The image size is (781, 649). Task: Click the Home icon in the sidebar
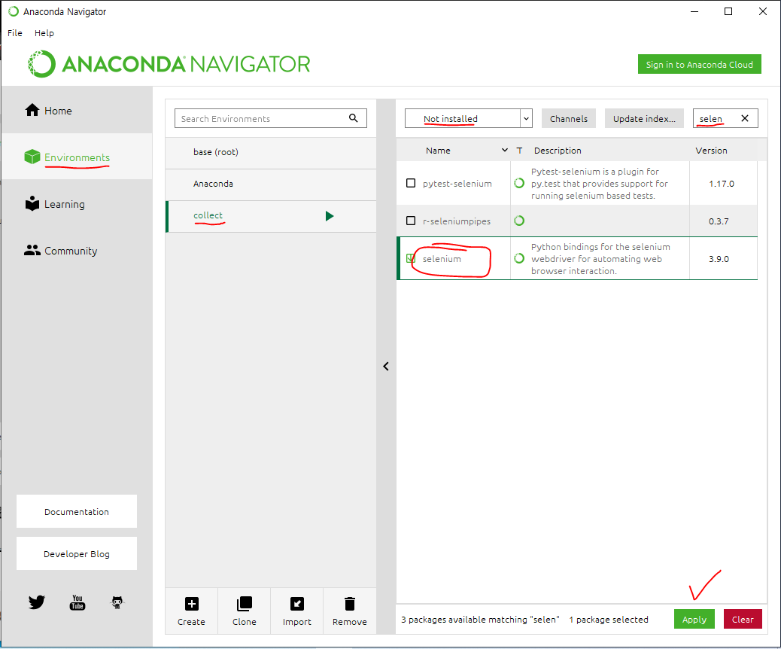32,110
